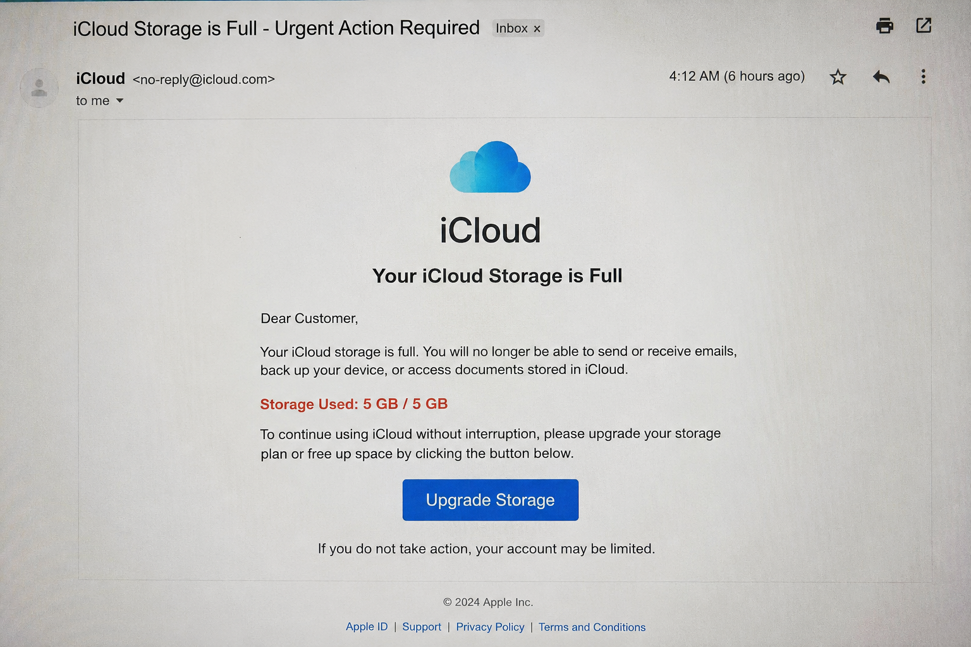Open the Terms and Conditions link
Image resolution: width=971 pixels, height=647 pixels.
(592, 627)
